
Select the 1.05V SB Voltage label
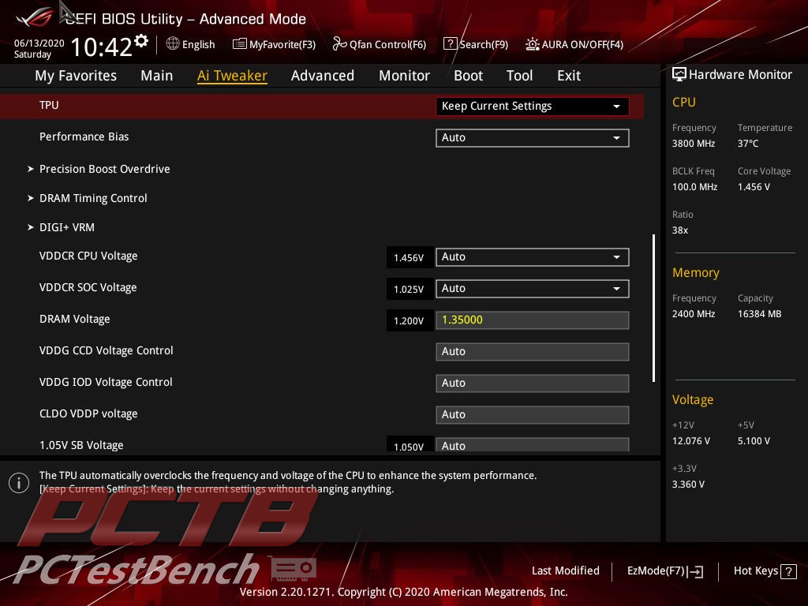(81, 445)
